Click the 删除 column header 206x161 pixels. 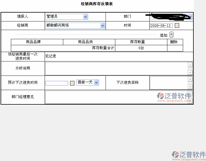point(174,42)
